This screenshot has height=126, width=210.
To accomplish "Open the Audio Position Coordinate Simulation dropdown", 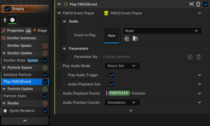I will pos(122,102).
